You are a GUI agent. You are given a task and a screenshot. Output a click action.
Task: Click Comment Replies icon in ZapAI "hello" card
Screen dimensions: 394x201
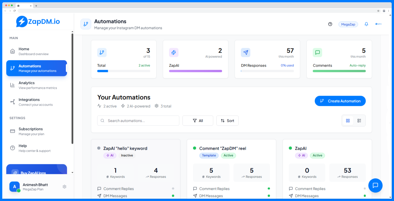(99, 189)
